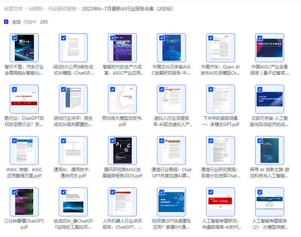
Task: Click file name 中国AIGC产业全景报告 | 量子位智库
Action: tap(270, 70)
